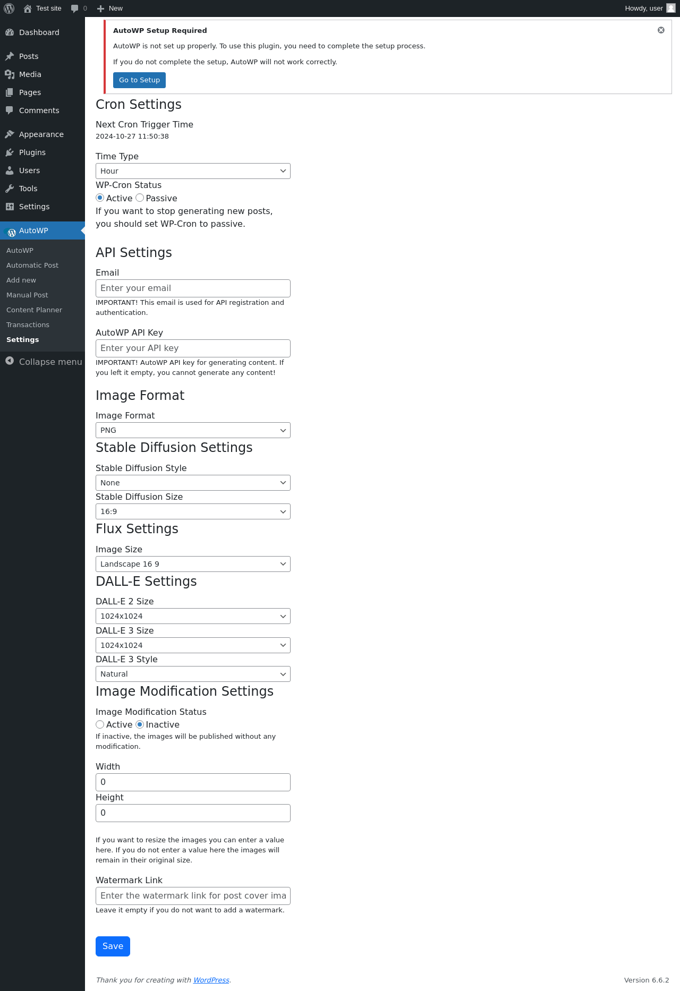Image resolution: width=680 pixels, height=991 pixels.
Task: Focus the Watermark Link field
Action: pyautogui.click(x=193, y=896)
